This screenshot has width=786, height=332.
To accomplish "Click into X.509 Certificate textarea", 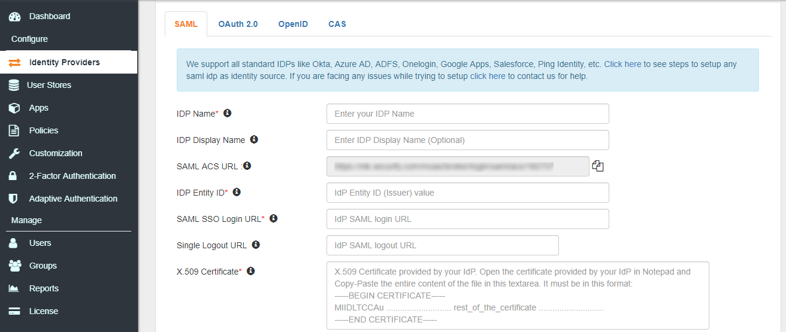I will tap(518, 296).
